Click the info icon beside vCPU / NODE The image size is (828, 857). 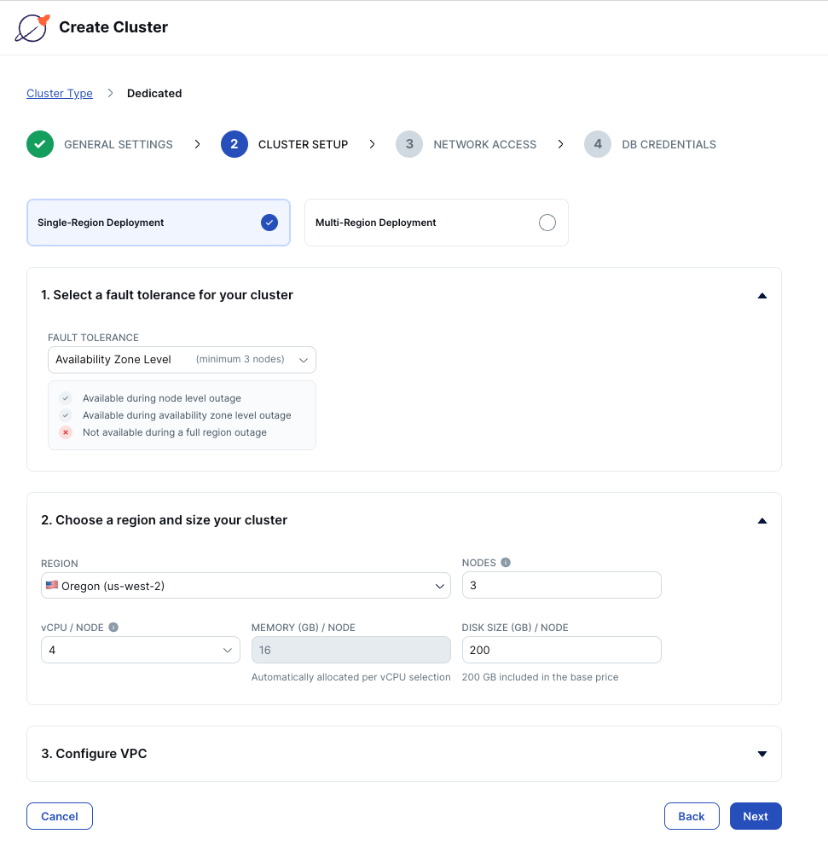point(113,627)
